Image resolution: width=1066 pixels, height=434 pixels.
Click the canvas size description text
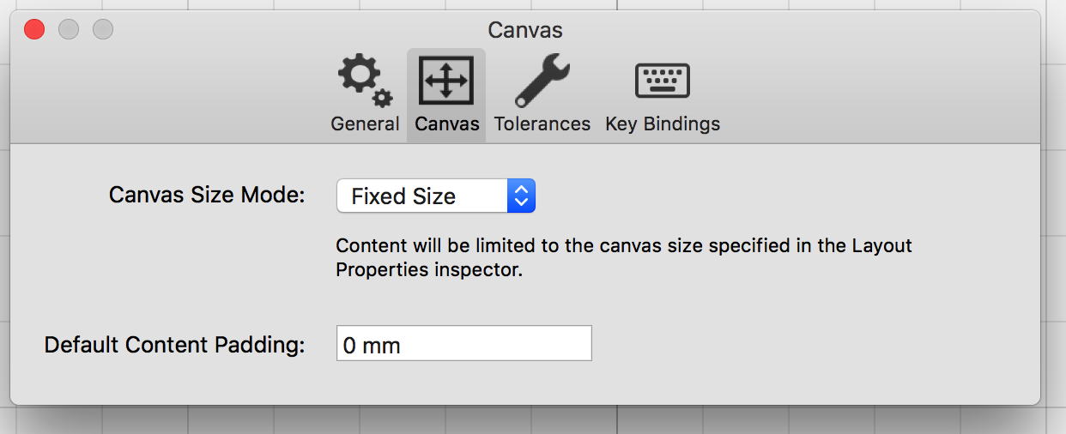[x=624, y=257]
